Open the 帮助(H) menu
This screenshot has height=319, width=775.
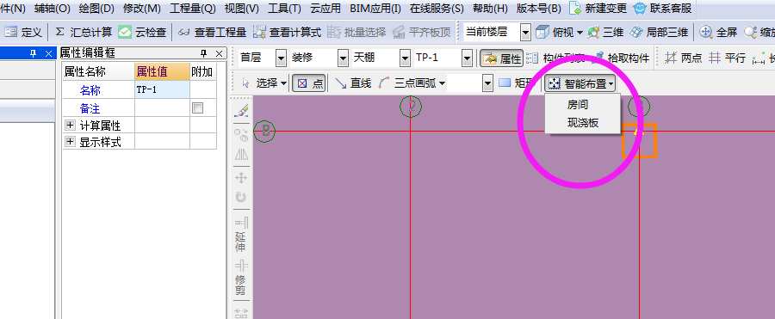point(490,8)
